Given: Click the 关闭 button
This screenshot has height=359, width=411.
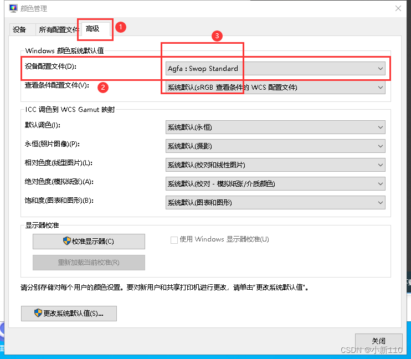Looking at the screenshot, I should (x=379, y=341).
